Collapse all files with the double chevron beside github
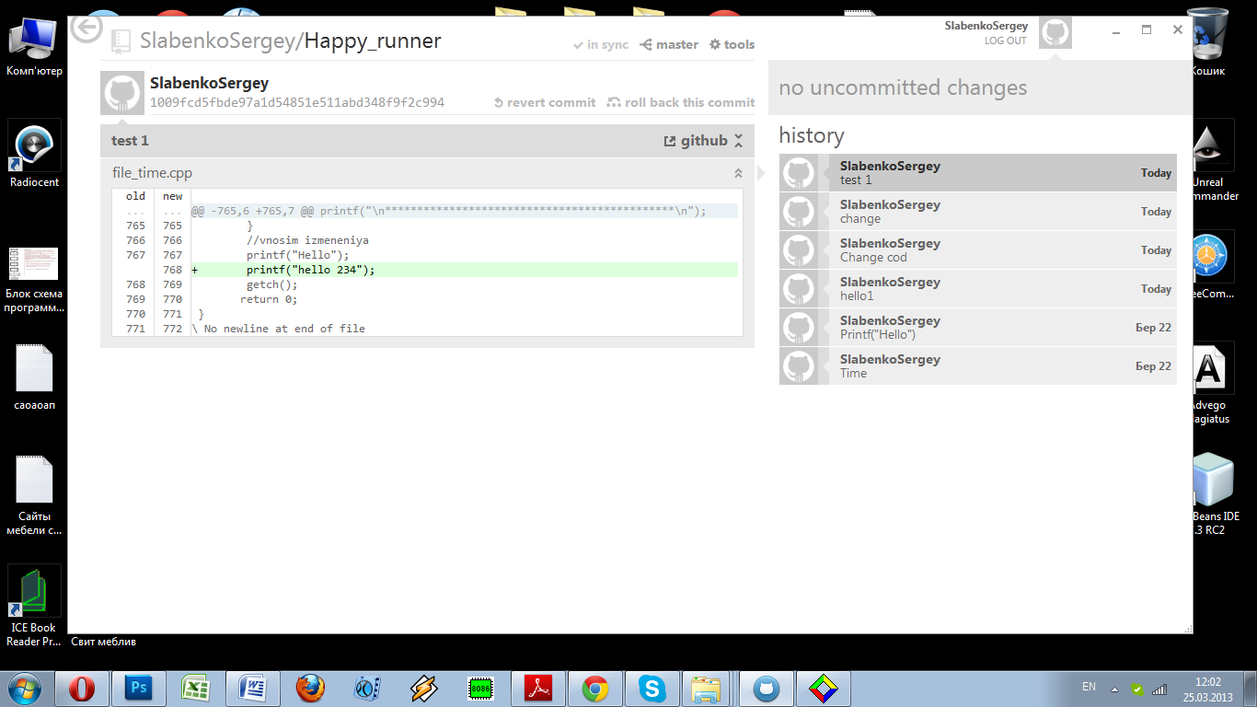The image size is (1257, 707). click(x=738, y=141)
